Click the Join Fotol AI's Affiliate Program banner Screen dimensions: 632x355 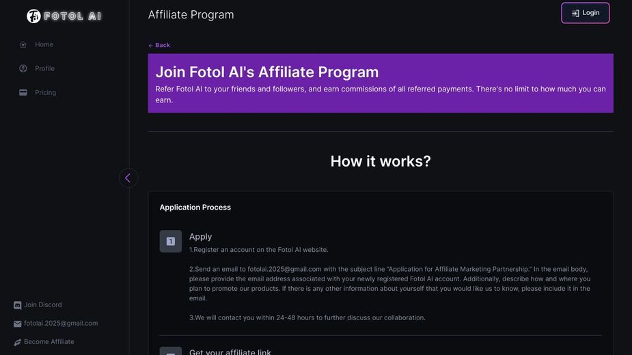coord(381,83)
